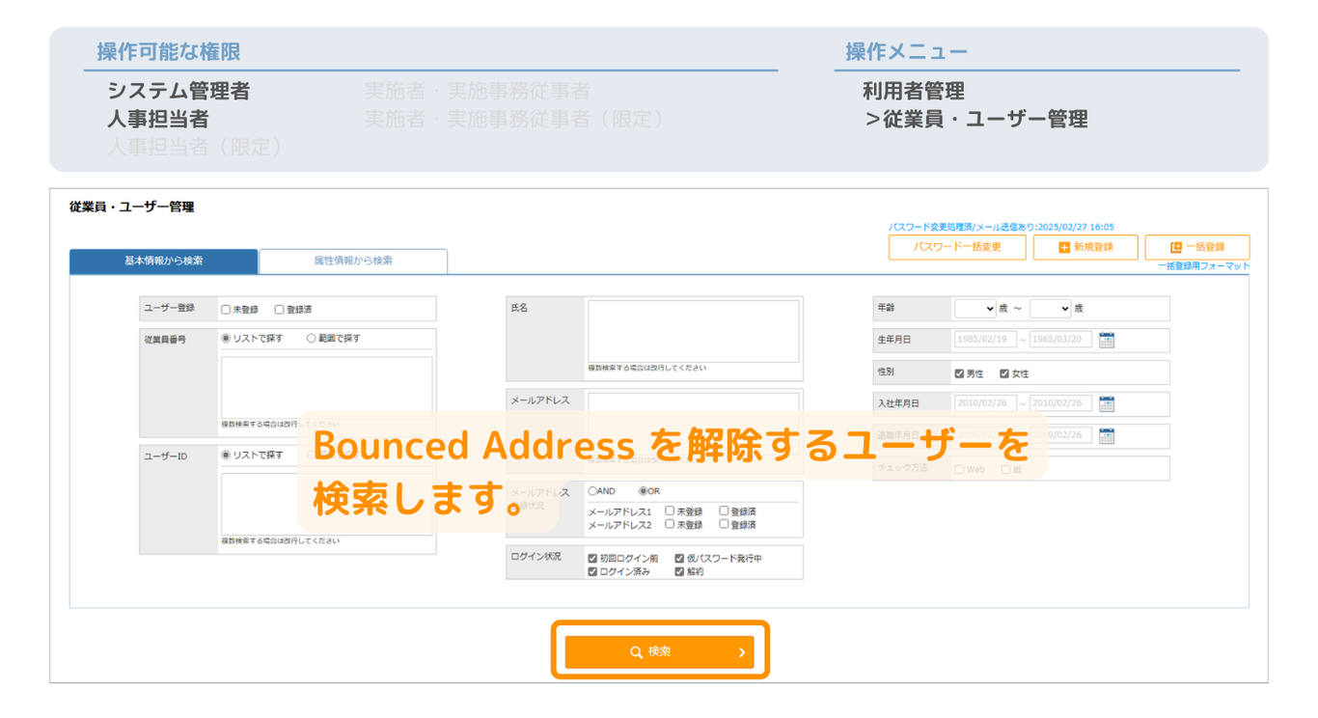The width and height of the screenshot is (1318, 718).
Task: Select 範囲で探す for 従業員番号
Action: pyautogui.click(x=312, y=339)
